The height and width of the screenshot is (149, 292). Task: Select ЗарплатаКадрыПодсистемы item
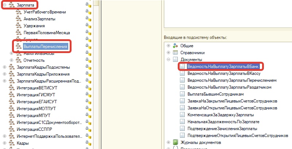[x=43, y=67]
